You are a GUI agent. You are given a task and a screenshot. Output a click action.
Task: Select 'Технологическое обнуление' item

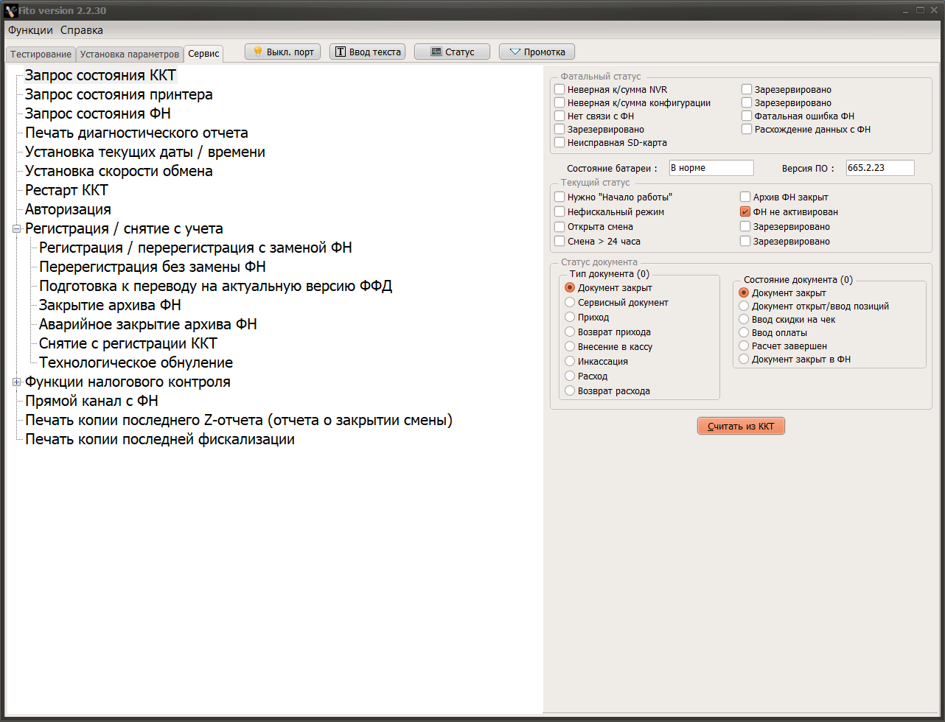pos(136,362)
